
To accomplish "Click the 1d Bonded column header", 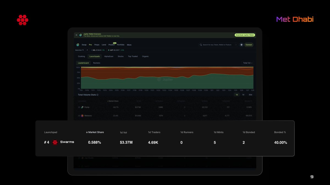I will pos(249,132).
